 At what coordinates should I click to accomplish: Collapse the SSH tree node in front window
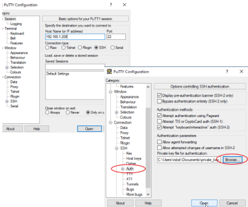point(117,148)
